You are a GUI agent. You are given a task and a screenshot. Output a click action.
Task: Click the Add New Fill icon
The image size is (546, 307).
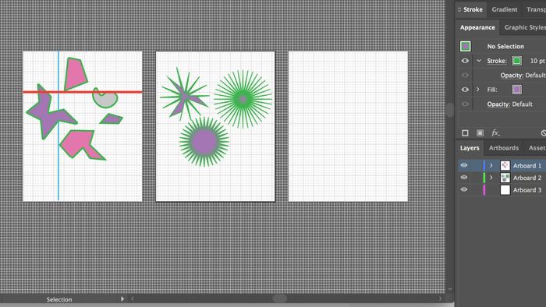coord(480,132)
